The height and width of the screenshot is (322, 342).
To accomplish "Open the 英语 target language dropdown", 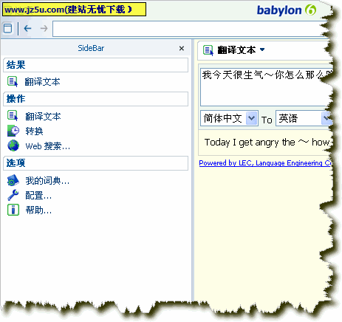I will tap(326, 118).
